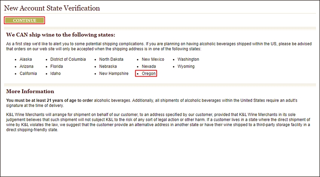Screen dimensions: 320x177
Task: Click Washington in the states list
Action: 188,59
